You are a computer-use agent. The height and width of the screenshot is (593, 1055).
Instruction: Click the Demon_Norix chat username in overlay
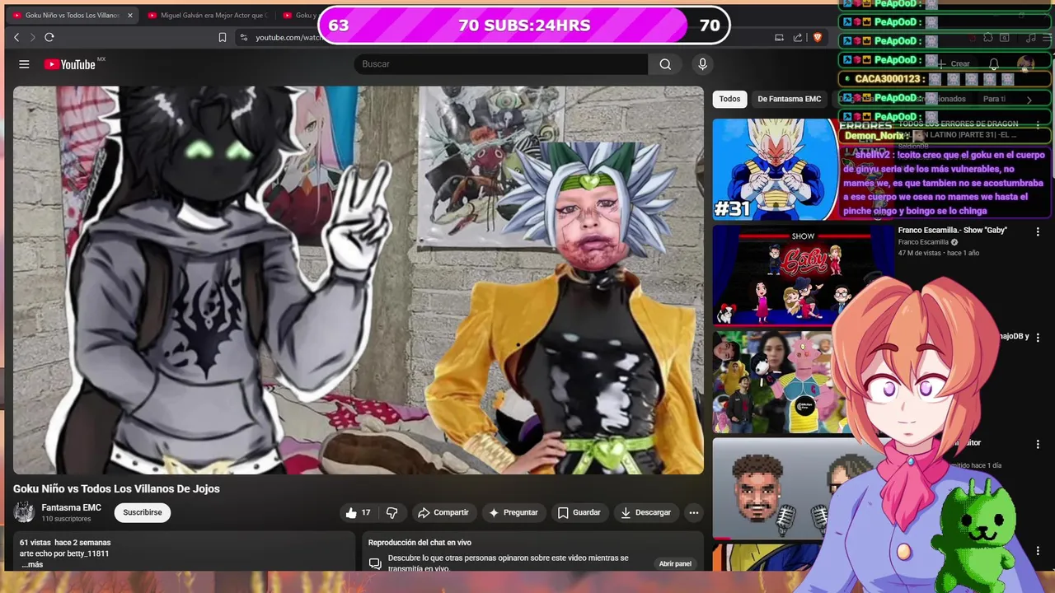[x=874, y=135]
